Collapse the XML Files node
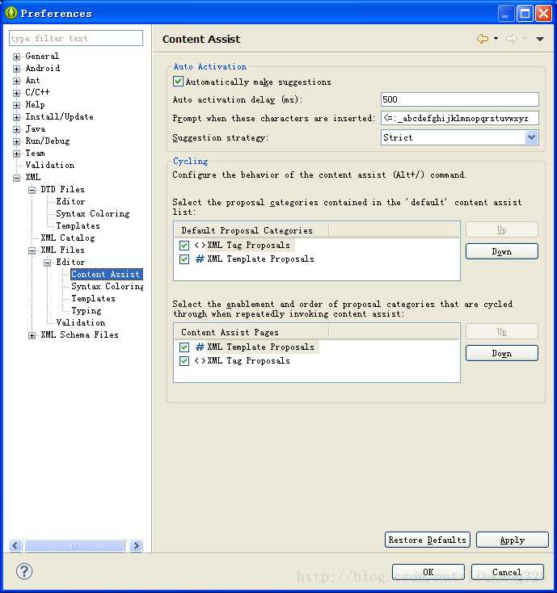The height and width of the screenshot is (593, 557). click(x=32, y=250)
